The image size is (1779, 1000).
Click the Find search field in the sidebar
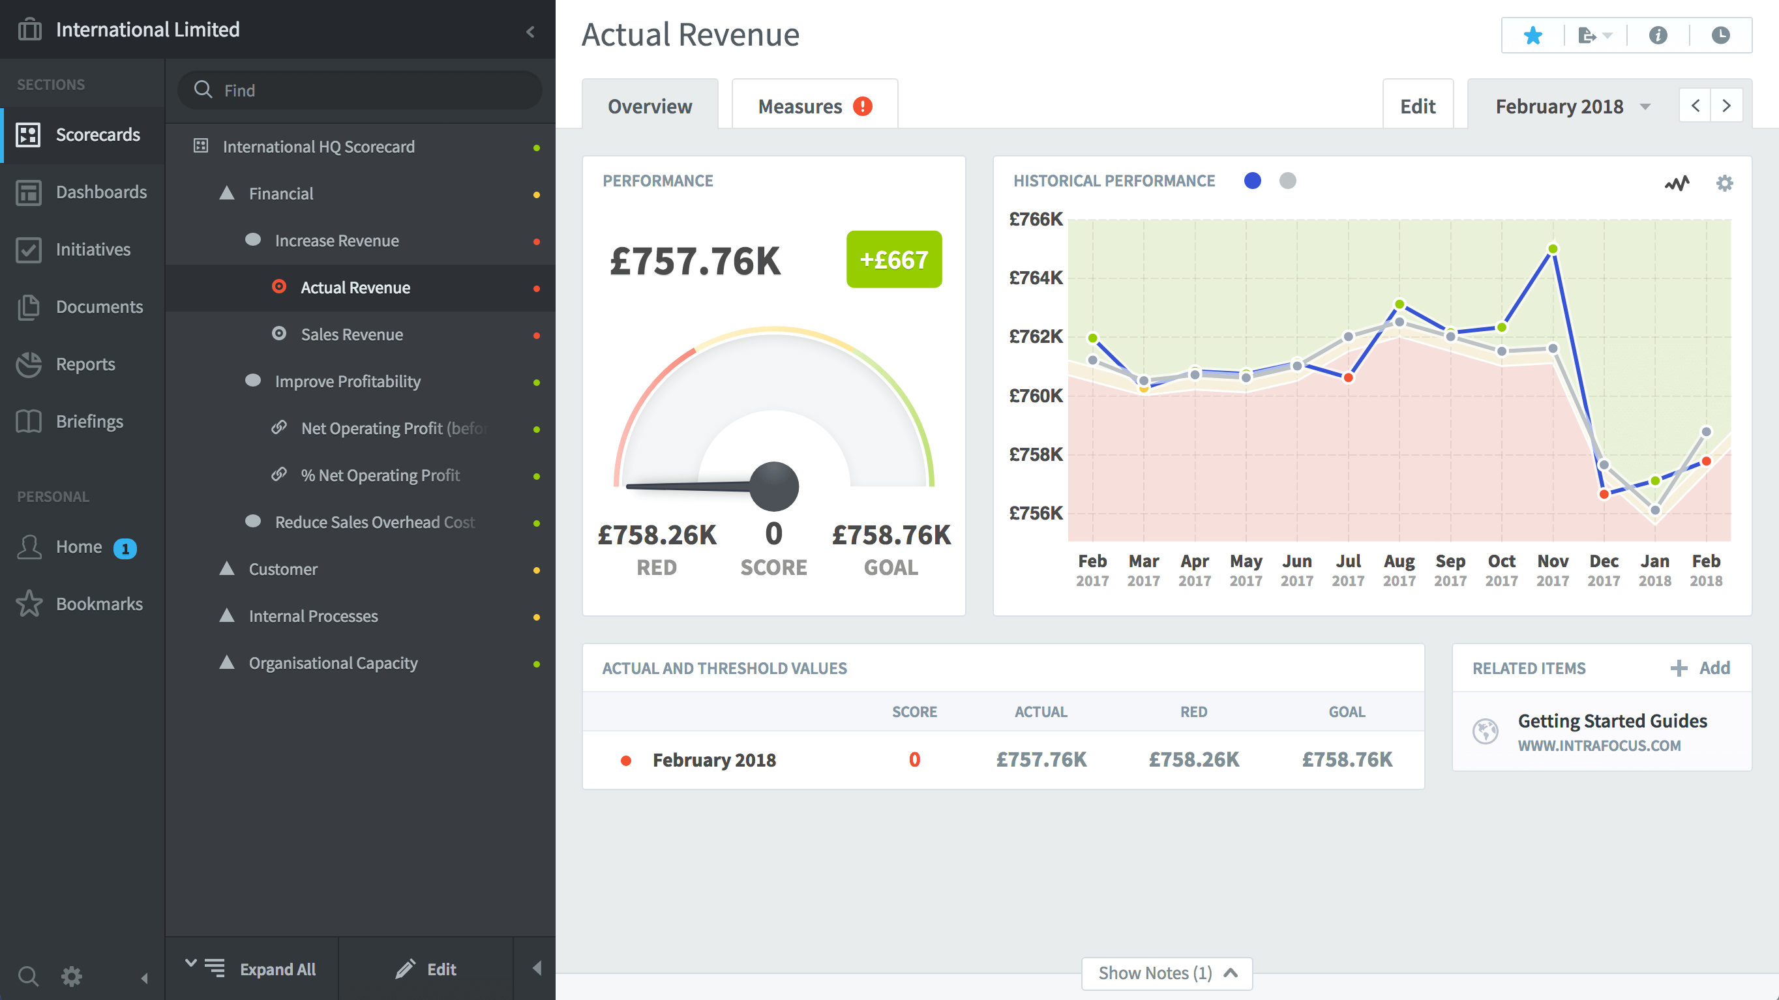(359, 90)
